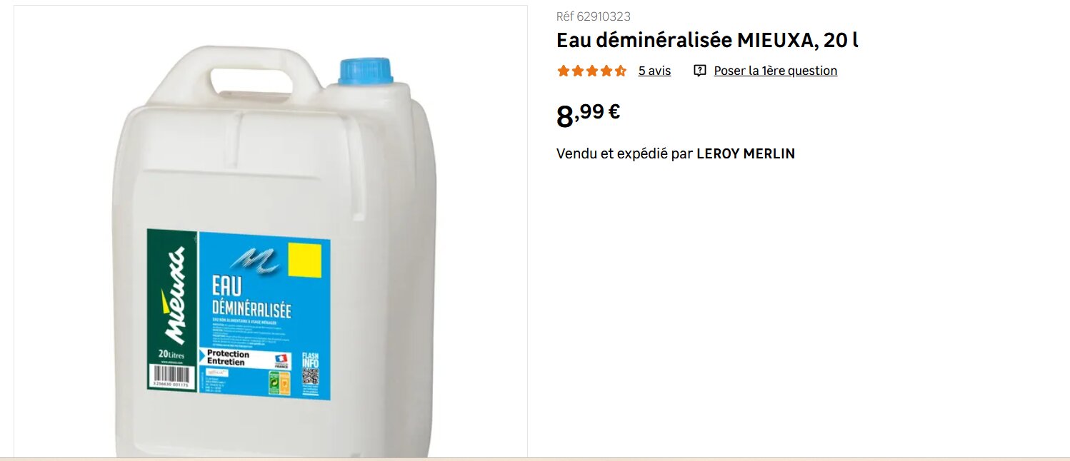Click the half-filled fifth rating star

pyautogui.click(x=621, y=71)
